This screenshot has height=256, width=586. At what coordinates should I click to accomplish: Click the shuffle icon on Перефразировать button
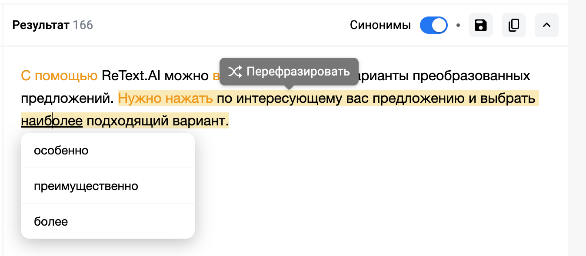235,72
